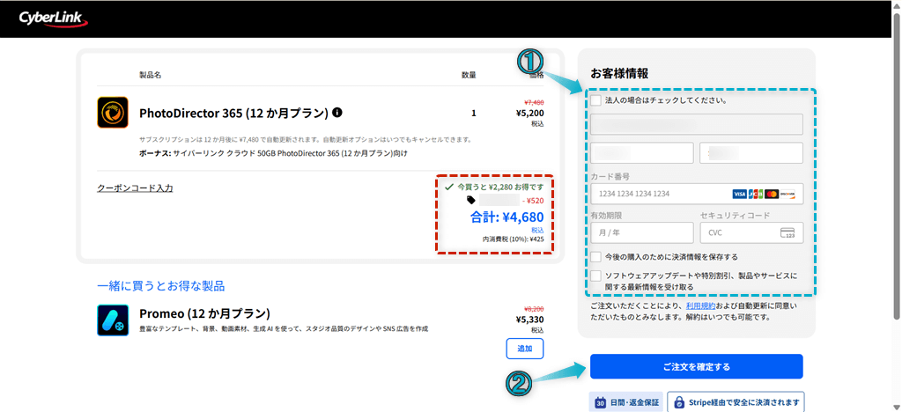Screen dimensions: 902x412
Task: Focus the first name field on the left
Action: (642, 153)
